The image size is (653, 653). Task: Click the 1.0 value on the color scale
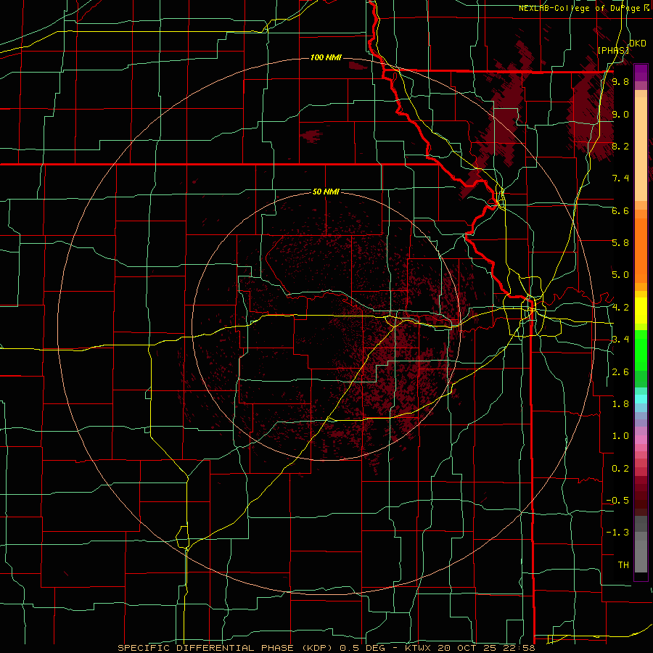620,436
